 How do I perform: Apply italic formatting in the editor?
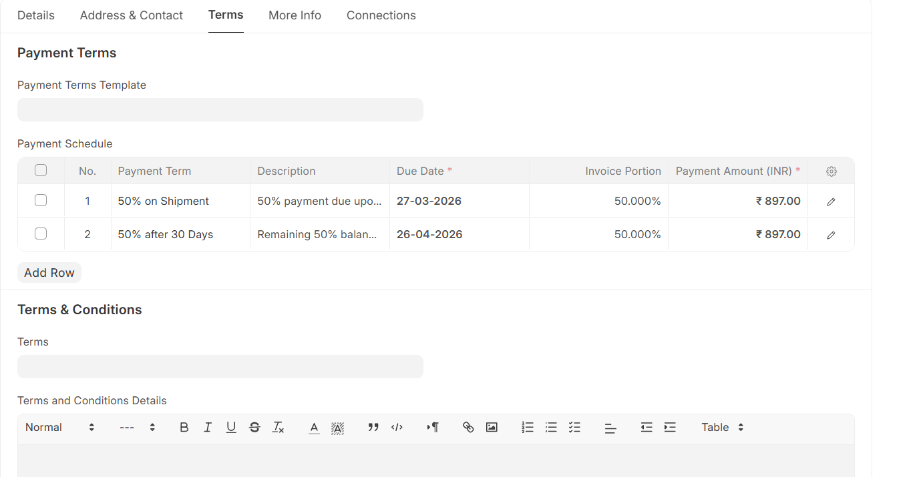208,428
